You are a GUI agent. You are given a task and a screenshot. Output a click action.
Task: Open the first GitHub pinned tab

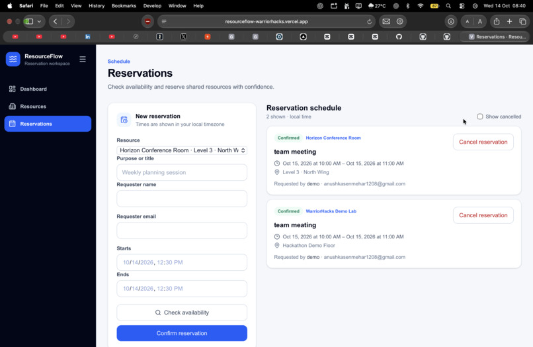[x=399, y=37]
